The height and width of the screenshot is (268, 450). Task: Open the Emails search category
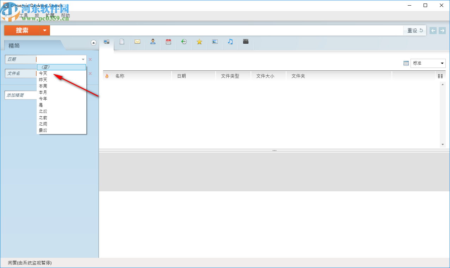pos(137,42)
